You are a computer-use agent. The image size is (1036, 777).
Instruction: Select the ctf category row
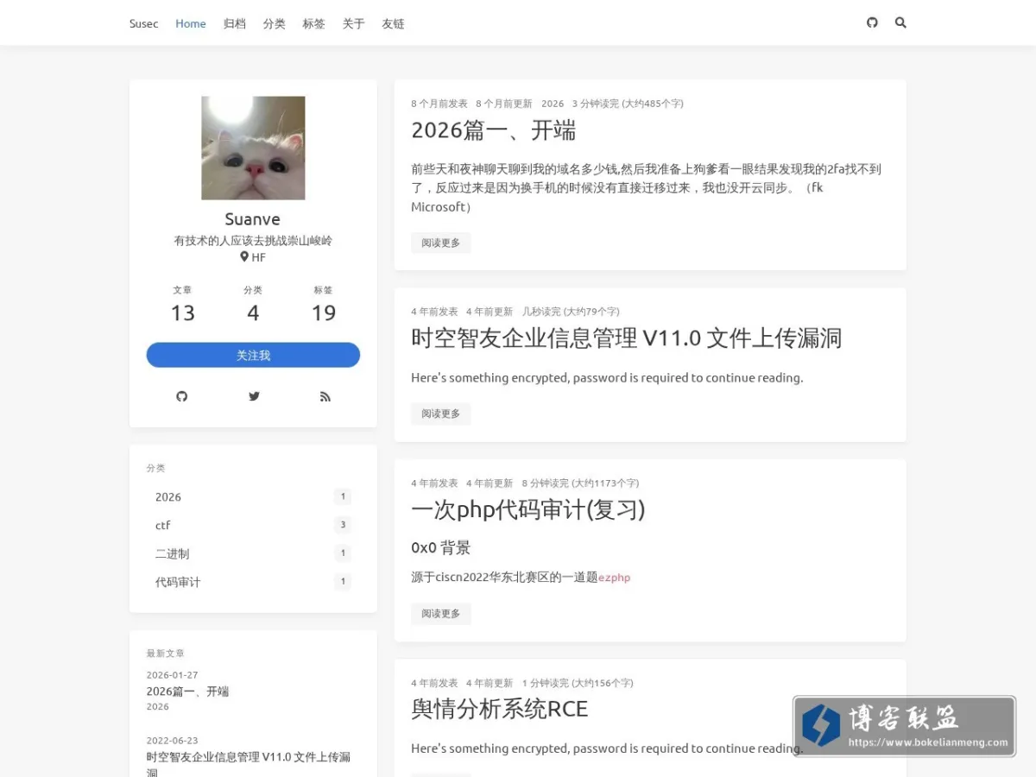[x=253, y=525]
